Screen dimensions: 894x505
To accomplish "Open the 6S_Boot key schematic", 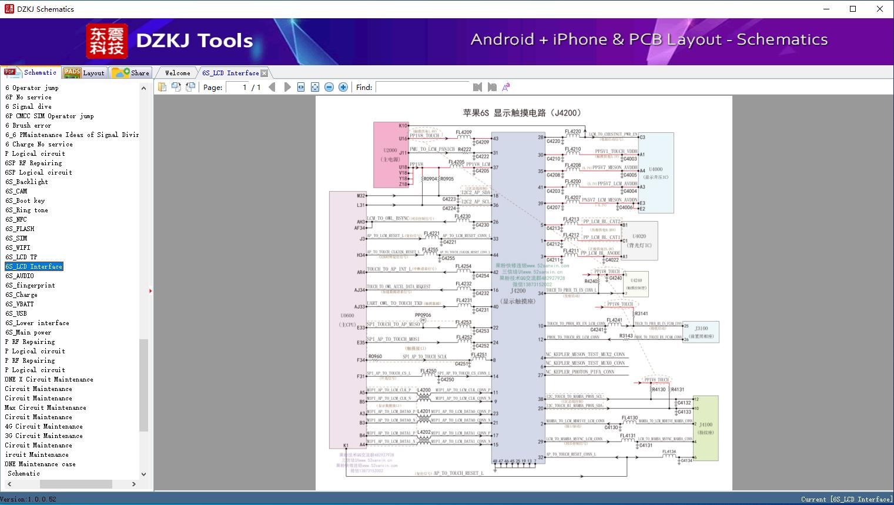I will pyautogui.click(x=25, y=200).
